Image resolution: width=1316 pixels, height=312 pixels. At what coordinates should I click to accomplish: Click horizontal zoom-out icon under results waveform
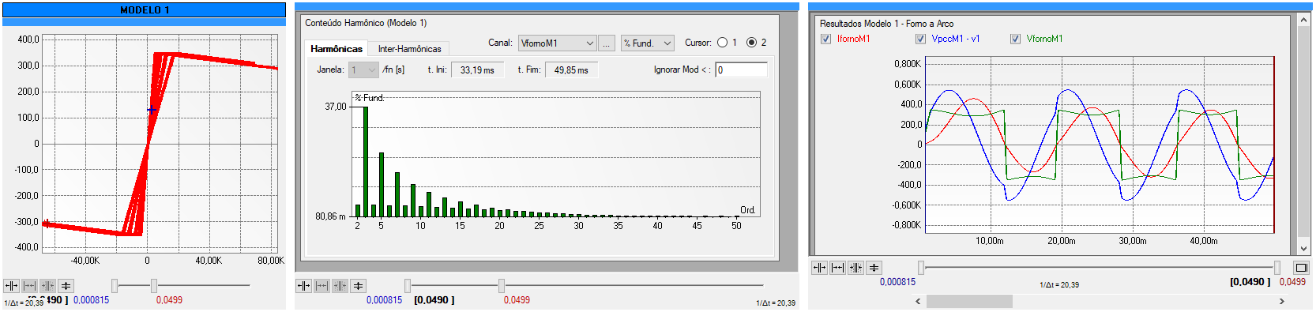click(837, 268)
